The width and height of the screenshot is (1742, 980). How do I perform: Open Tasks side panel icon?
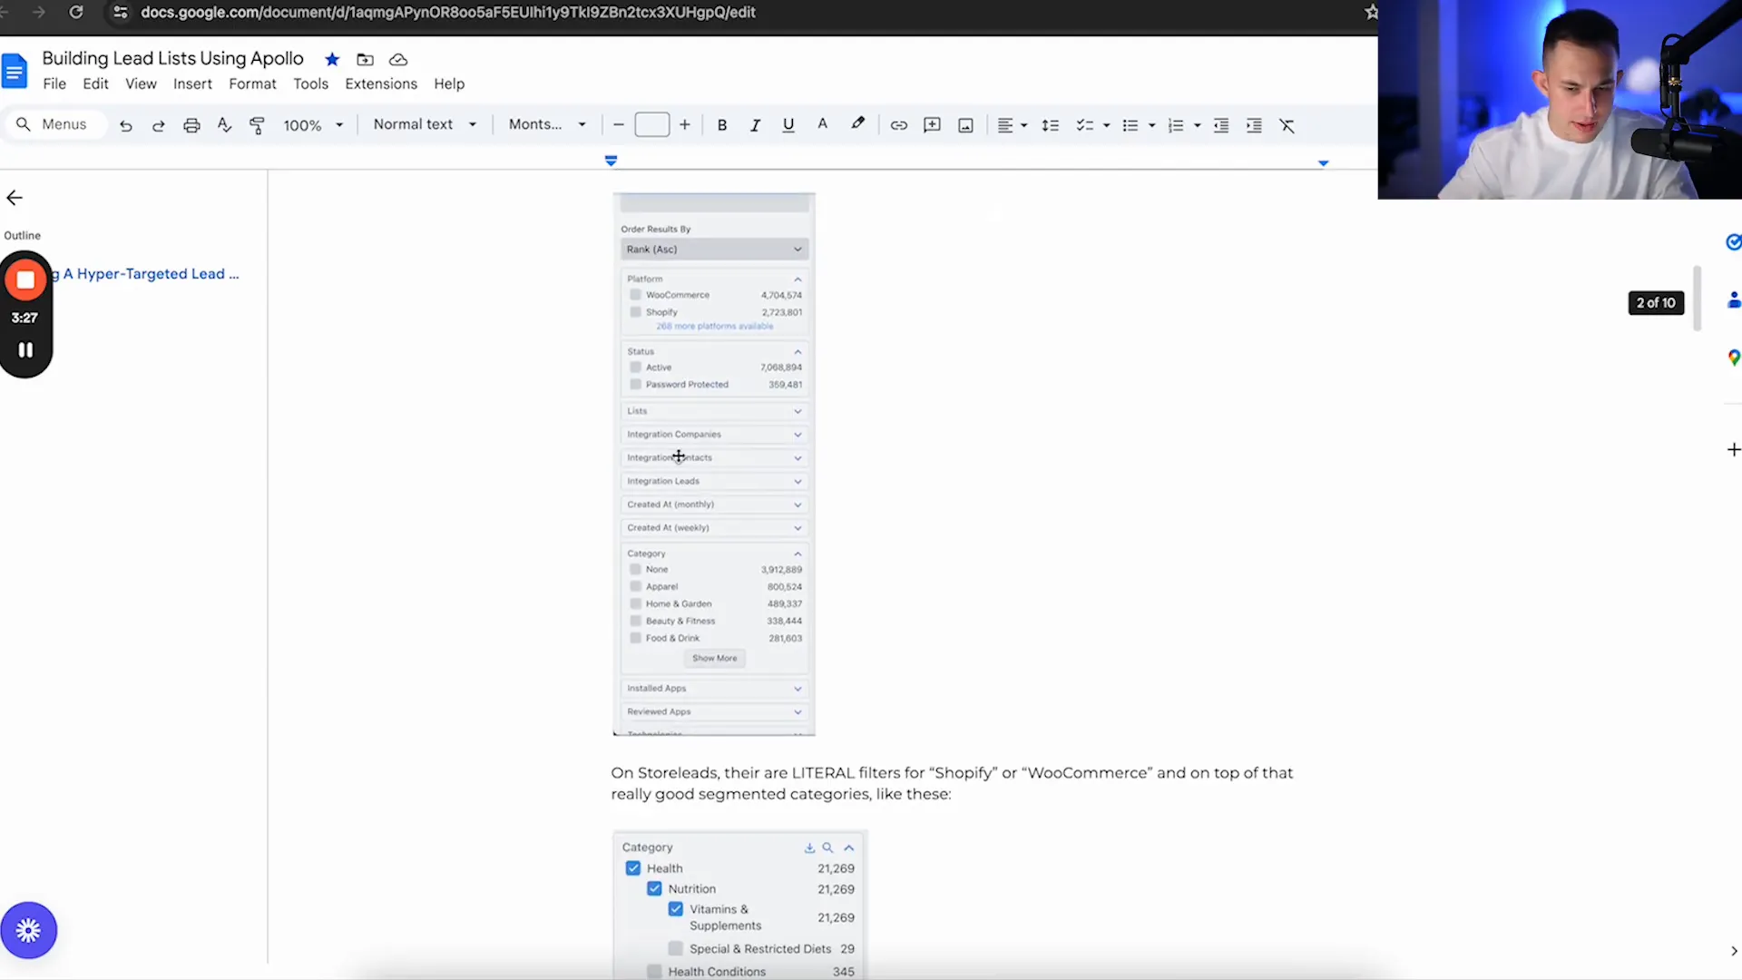click(x=1733, y=242)
